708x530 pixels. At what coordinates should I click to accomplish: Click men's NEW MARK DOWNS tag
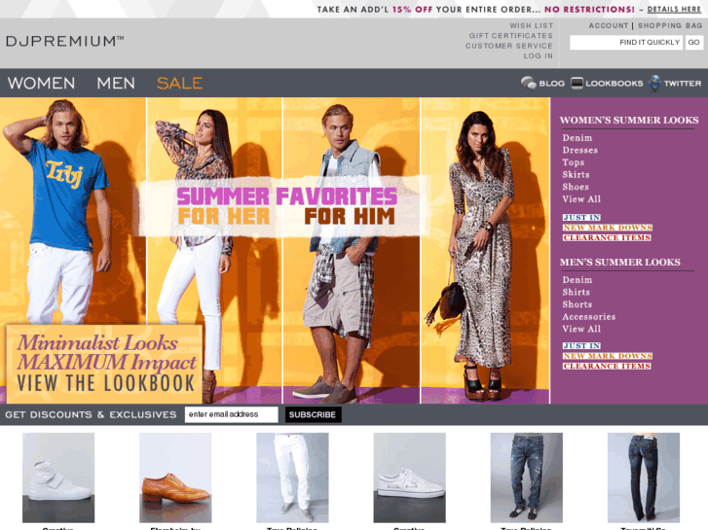click(x=608, y=356)
